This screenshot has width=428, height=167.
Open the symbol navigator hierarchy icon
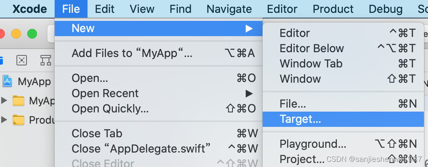46,60
